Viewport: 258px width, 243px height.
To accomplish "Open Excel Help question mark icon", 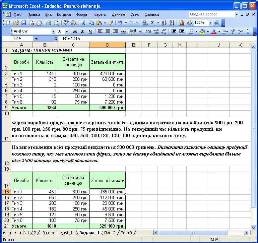I will pyautogui.click(x=217, y=23).
